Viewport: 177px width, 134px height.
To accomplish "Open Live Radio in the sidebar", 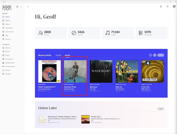I will click(9, 28).
